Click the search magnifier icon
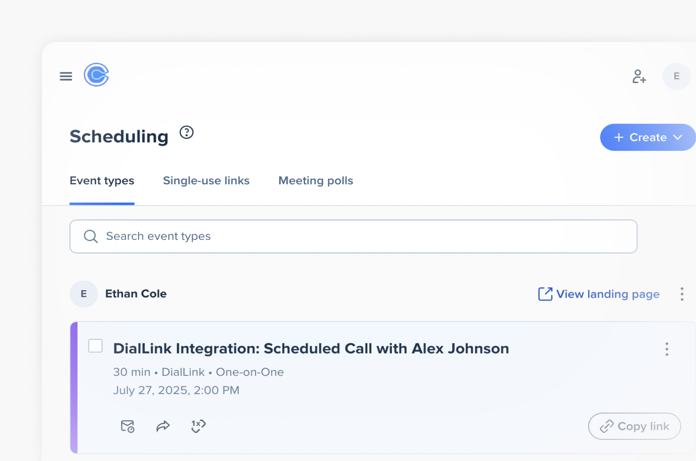 91,236
